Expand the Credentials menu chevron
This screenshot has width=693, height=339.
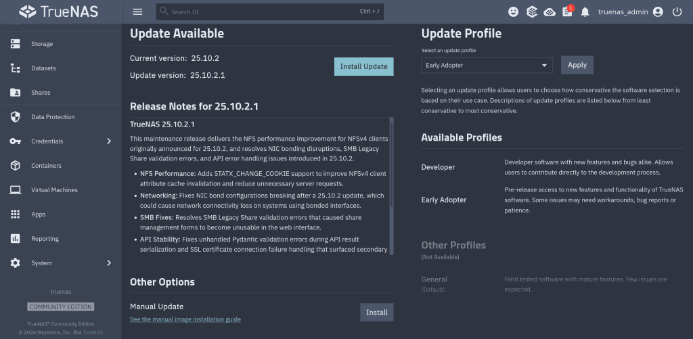109,141
